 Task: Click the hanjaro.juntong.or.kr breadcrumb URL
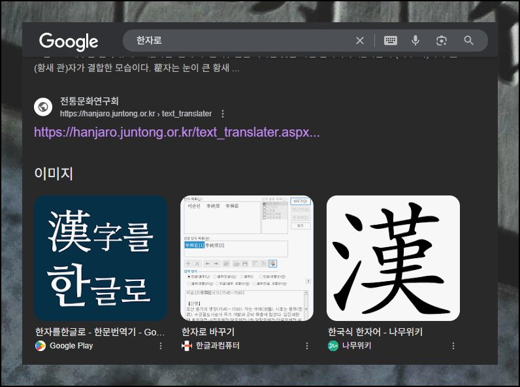pyautogui.click(x=136, y=114)
